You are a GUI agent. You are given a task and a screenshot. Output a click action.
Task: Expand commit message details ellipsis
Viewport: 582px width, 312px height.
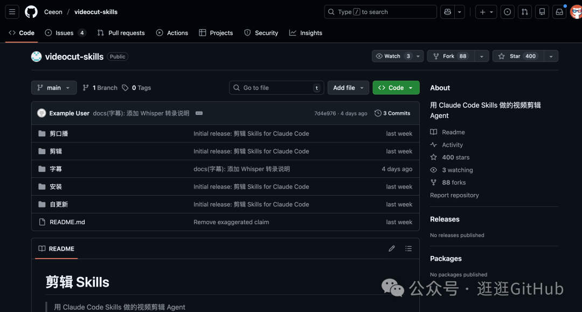[199, 113]
